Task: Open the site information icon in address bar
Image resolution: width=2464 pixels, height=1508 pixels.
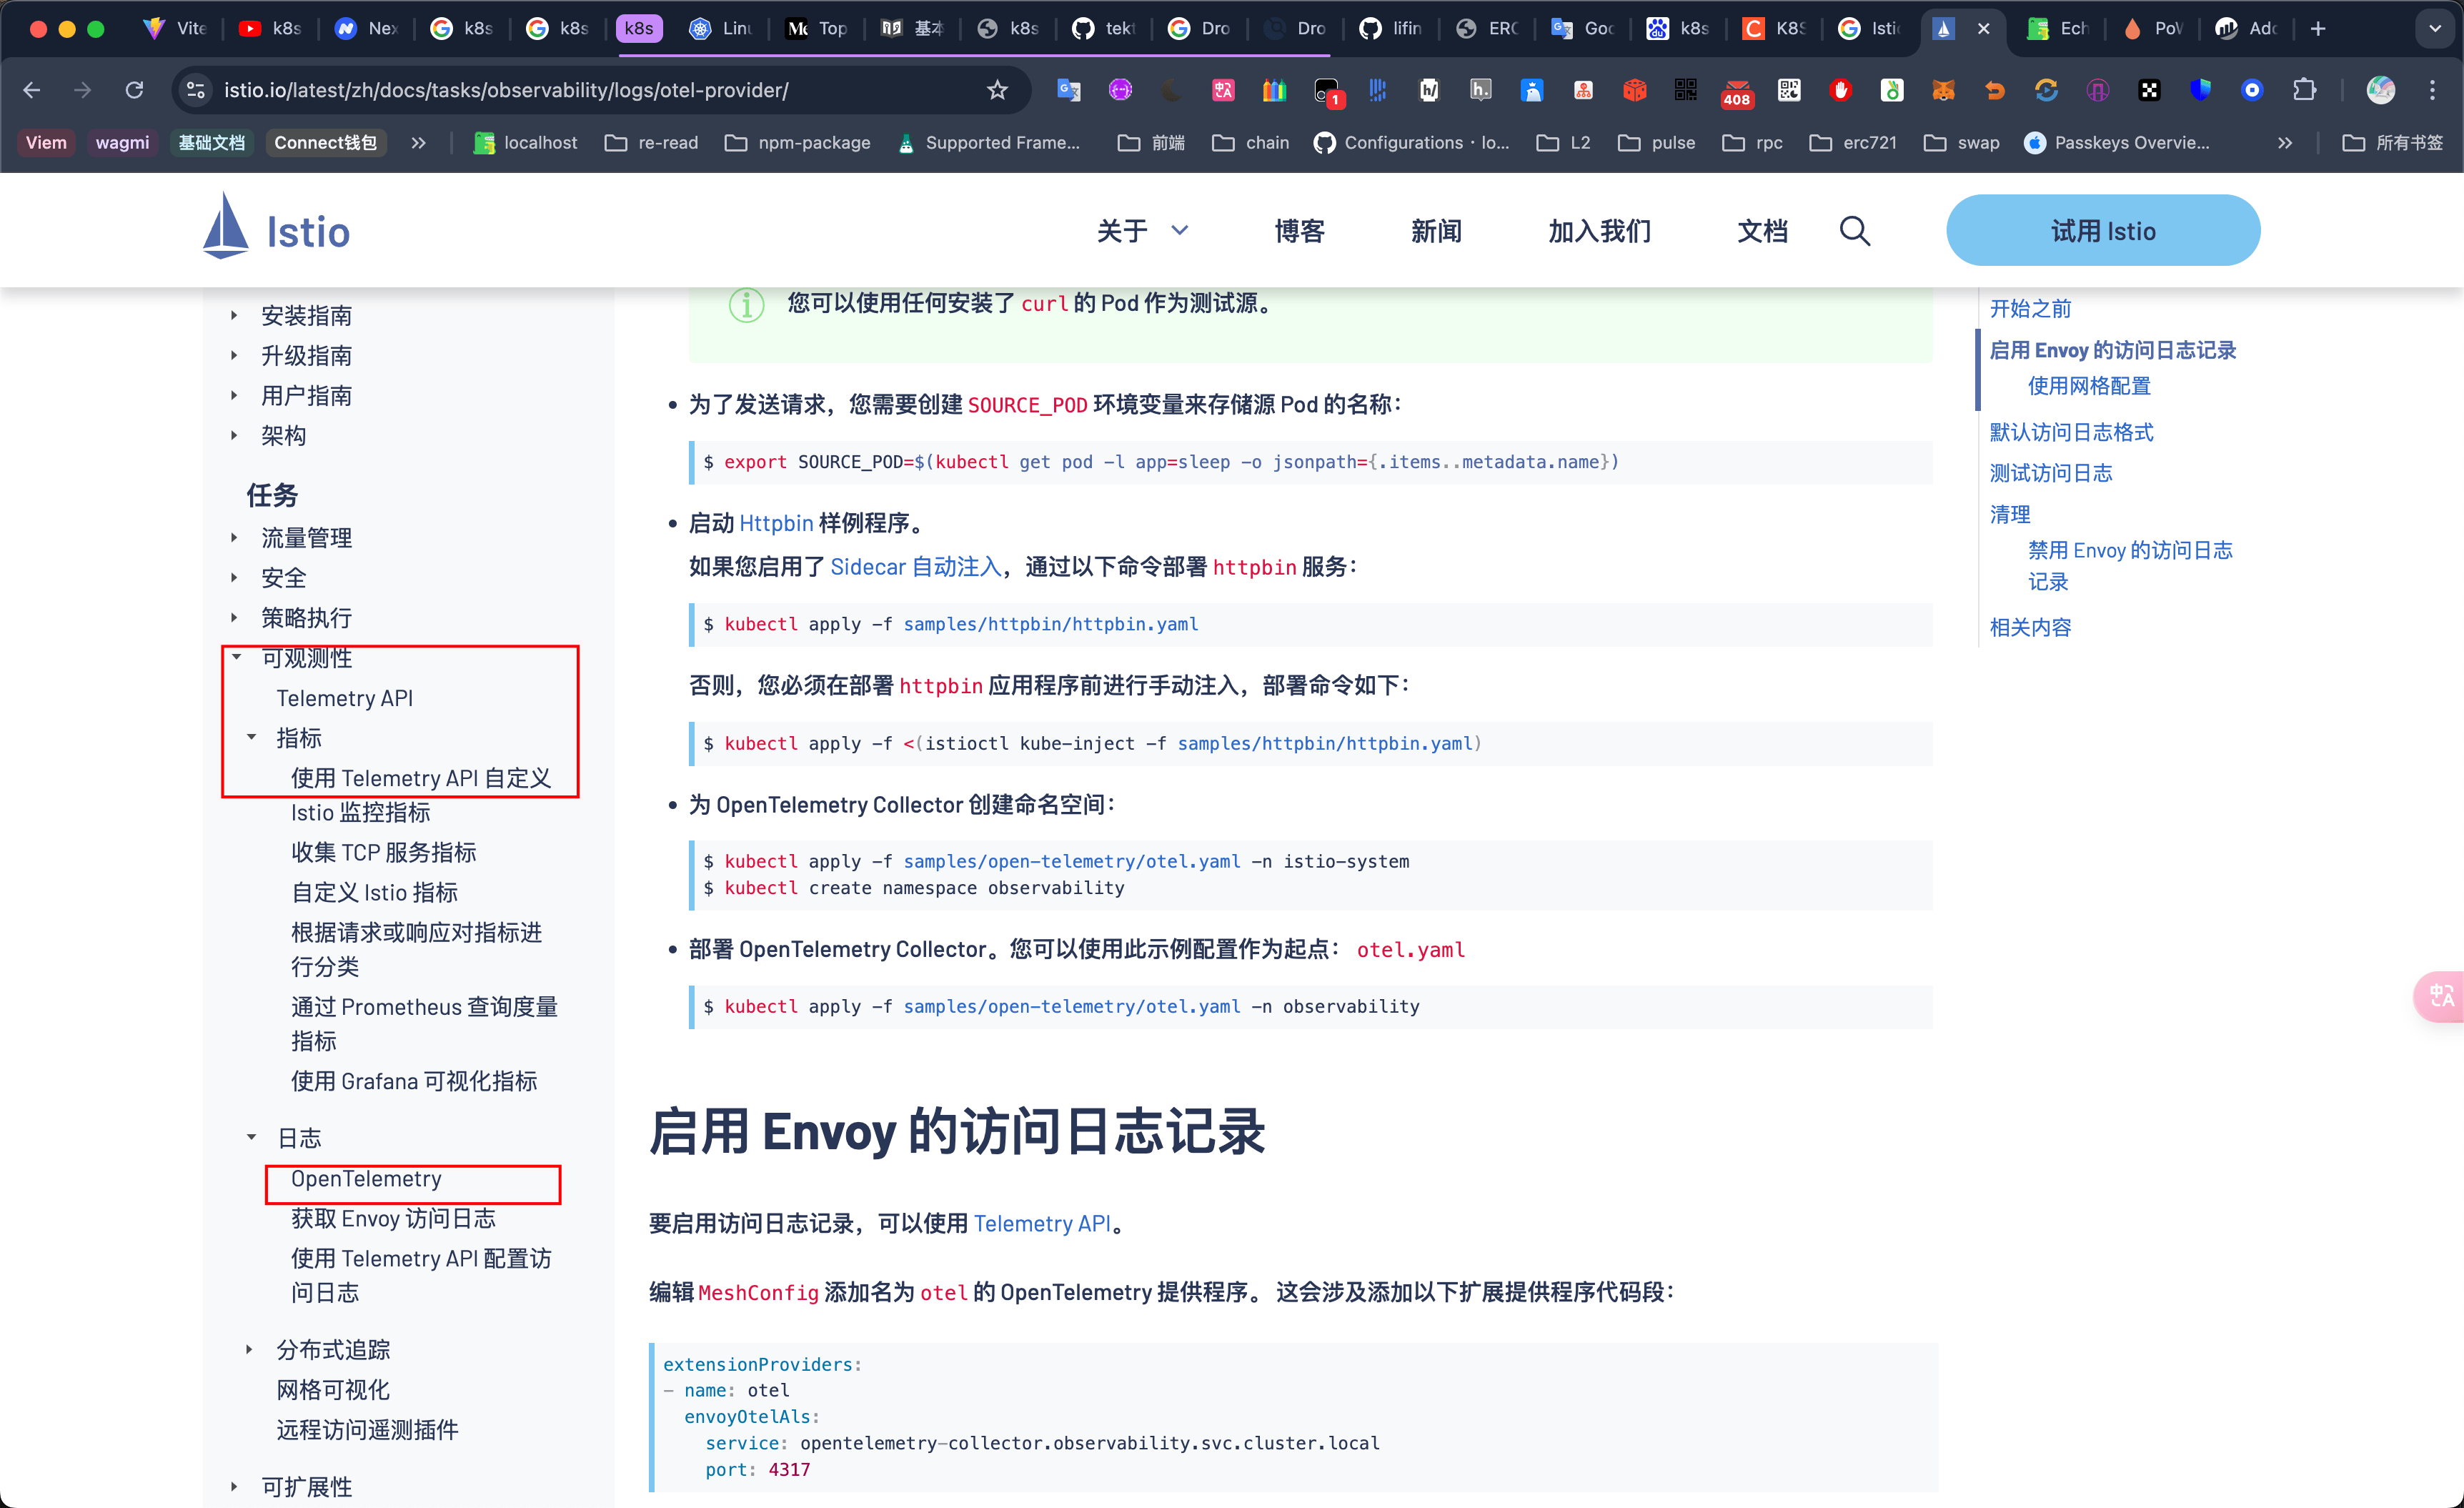Action: pyautogui.click(x=196, y=90)
